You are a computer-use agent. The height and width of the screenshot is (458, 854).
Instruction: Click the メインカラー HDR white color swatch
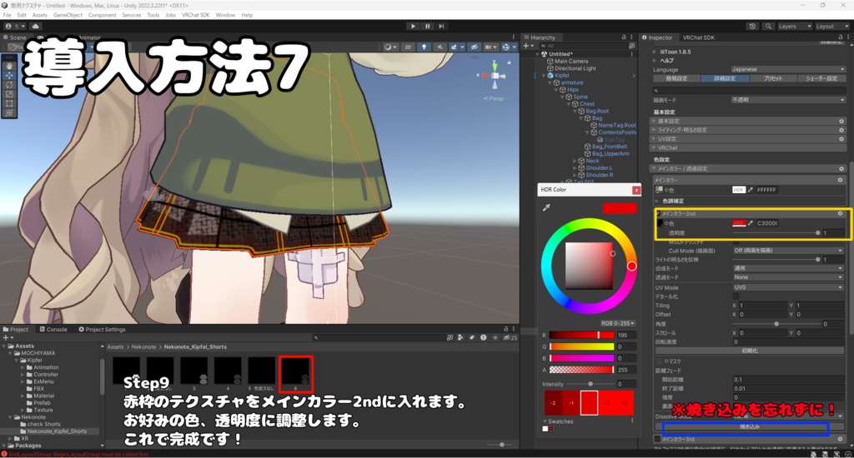(x=739, y=190)
